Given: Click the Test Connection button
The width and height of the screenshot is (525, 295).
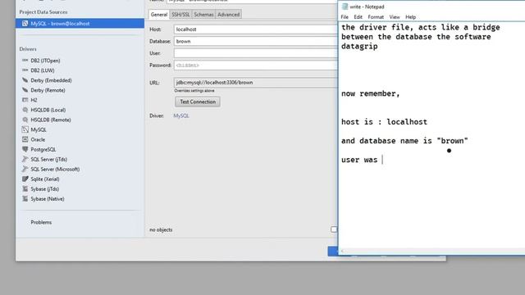Looking at the screenshot, I should pos(198,102).
